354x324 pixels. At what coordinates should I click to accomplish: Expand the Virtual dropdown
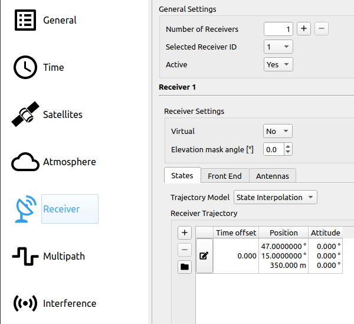[x=278, y=131]
